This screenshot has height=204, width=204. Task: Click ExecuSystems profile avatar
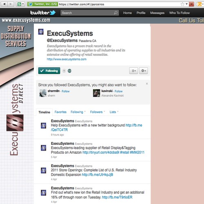click(41, 32)
